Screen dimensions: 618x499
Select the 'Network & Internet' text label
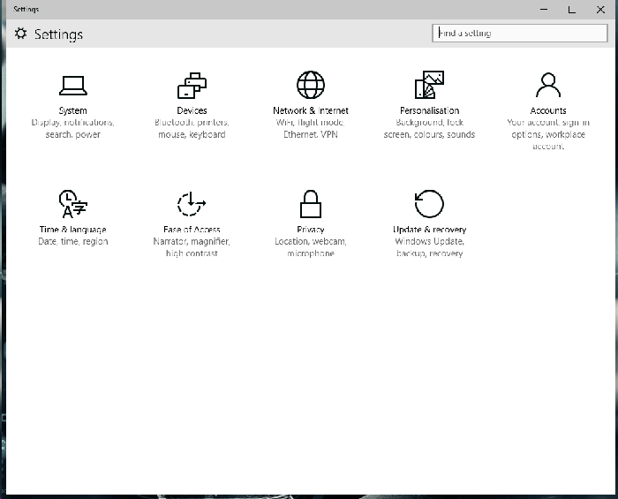pyautogui.click(x=311, y=110)
